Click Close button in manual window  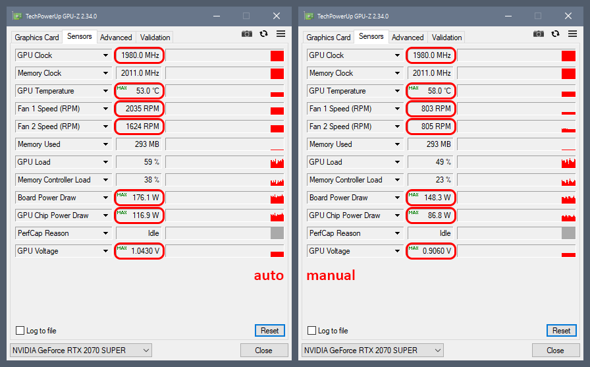555,351
